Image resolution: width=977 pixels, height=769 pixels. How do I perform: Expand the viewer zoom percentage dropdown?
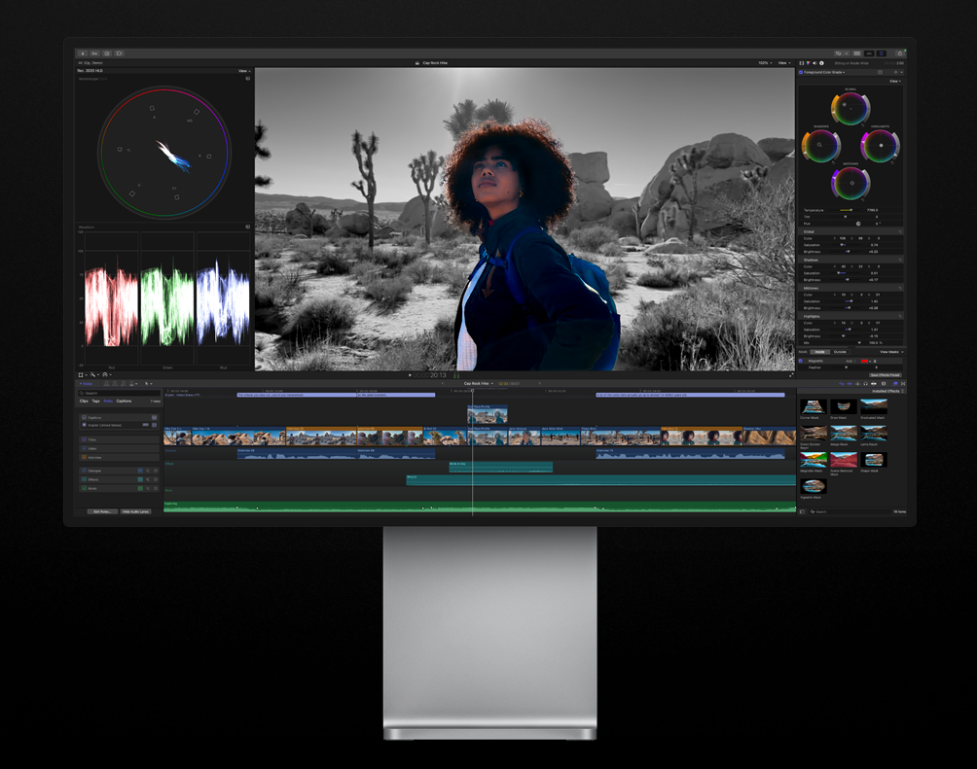click(x=765, y=63)
